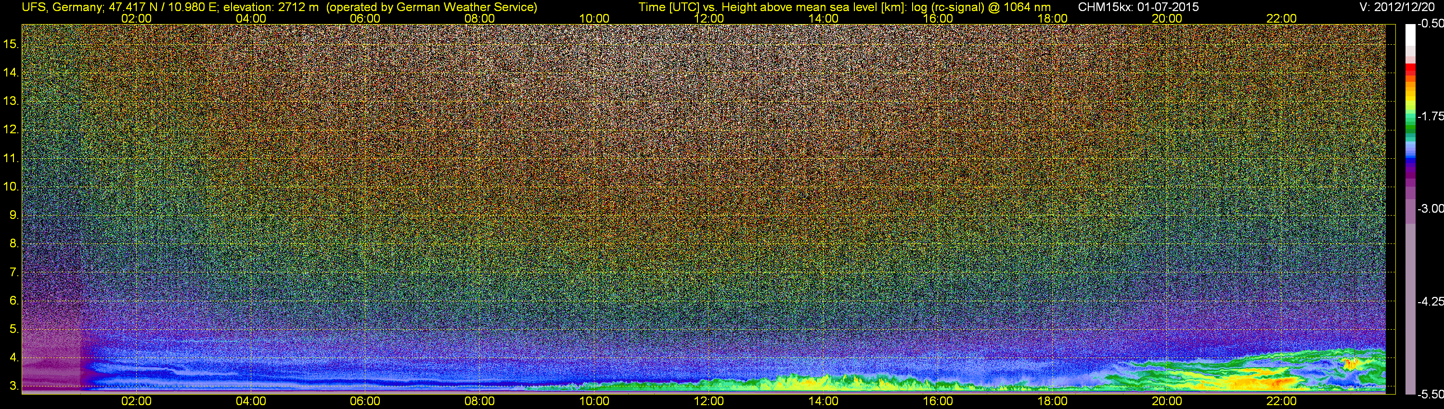Screen dimensions: 1444x409
Task: Click "12:00" on the bottom time axis
Action: (x=709, y=401)
